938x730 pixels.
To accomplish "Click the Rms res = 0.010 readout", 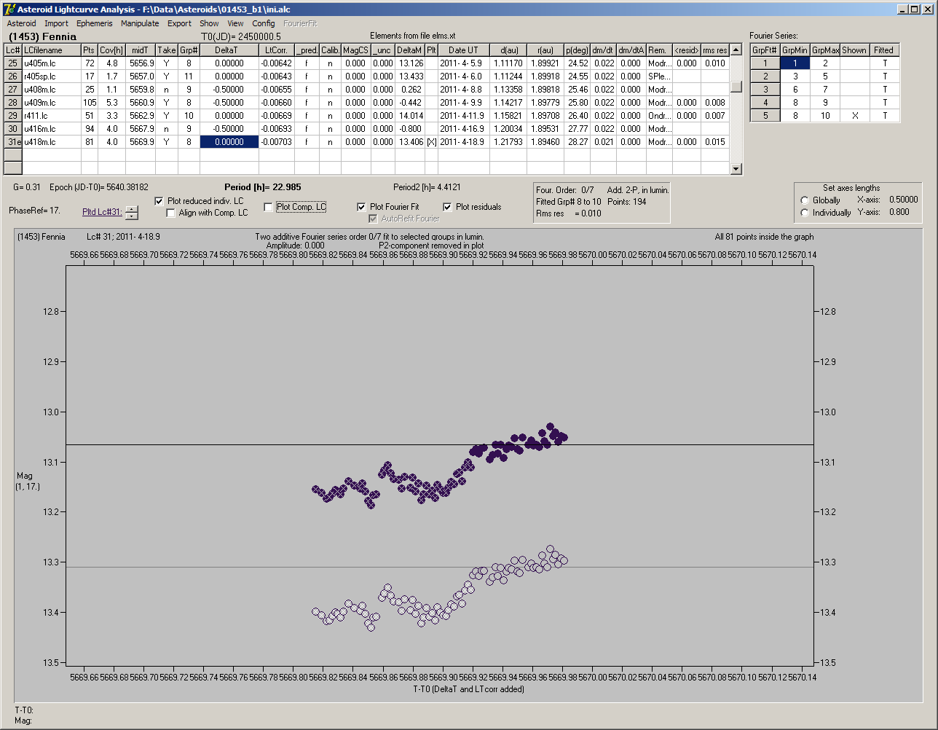I will pos(569,213).
